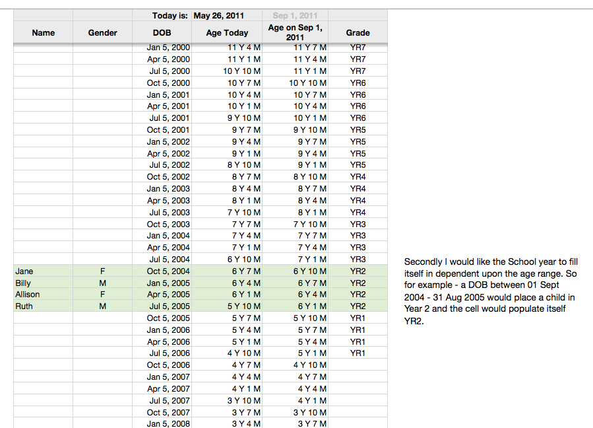
Task: Select Ruth's grade cell YR2
Action: 358,306
